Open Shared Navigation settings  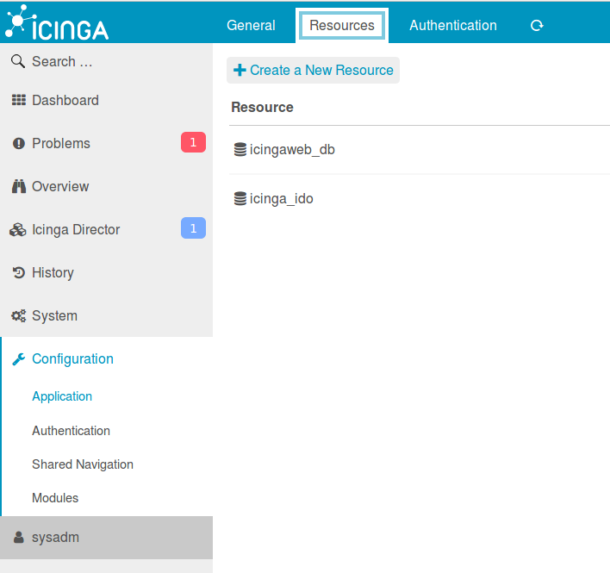point(83,464)
